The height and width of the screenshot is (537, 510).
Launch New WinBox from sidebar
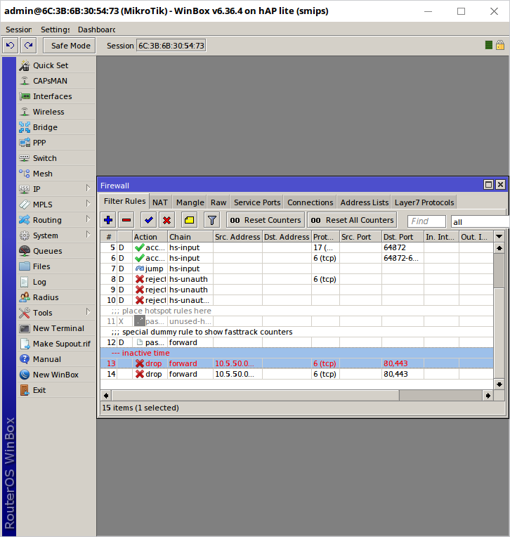point(56,375)
